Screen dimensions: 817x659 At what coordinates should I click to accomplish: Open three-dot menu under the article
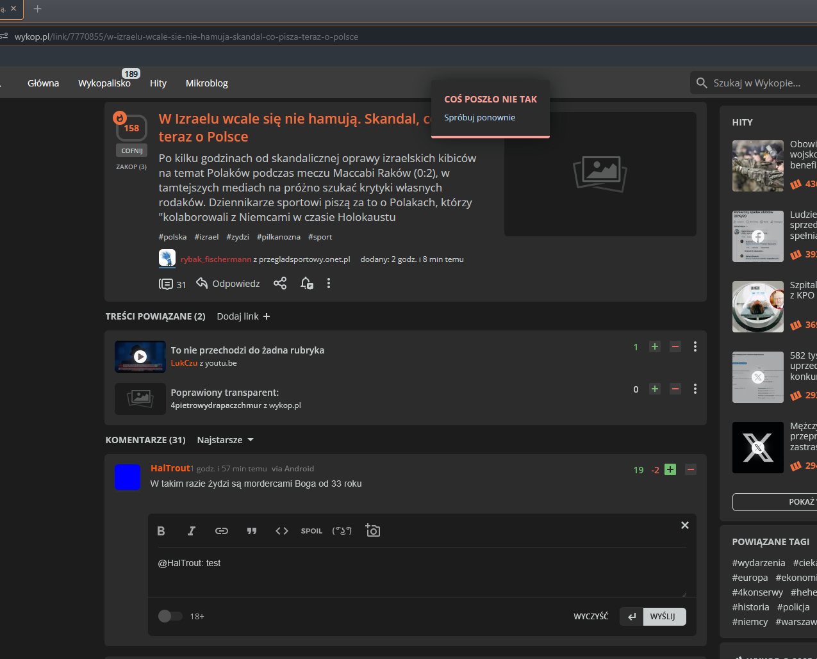coord(329,283)
